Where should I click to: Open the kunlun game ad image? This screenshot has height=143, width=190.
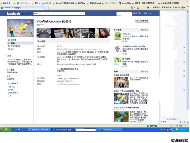click(121, 117)
